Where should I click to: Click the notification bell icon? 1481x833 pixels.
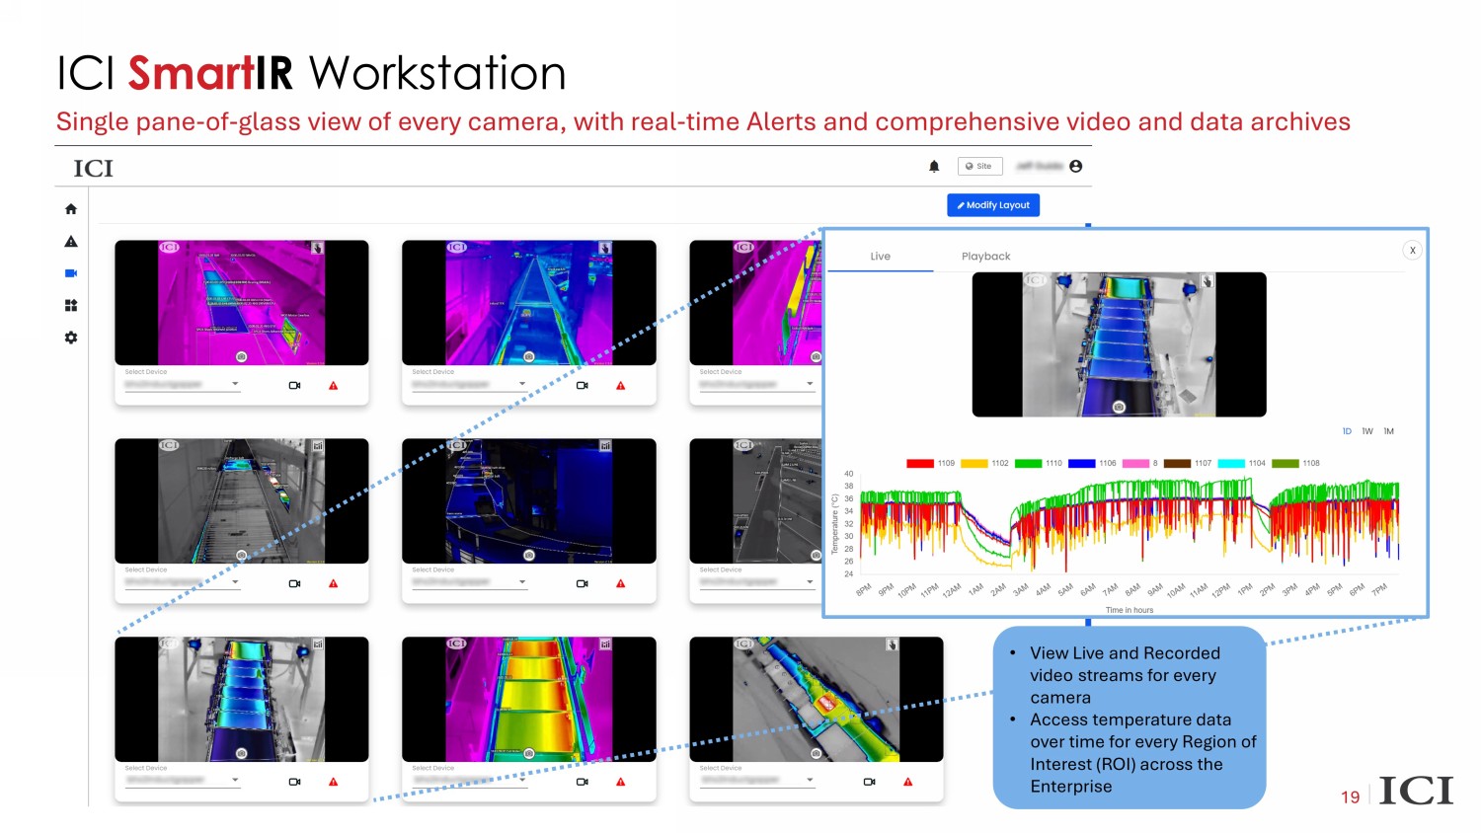pyautogui.click(x=934, y=167)
